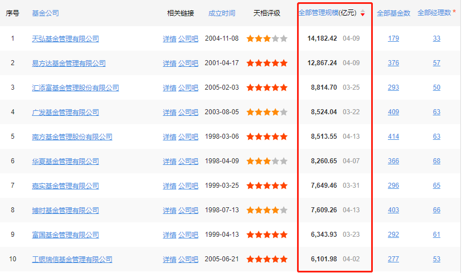Click star rating of 天弘基金 row

[x=267, y=38]
